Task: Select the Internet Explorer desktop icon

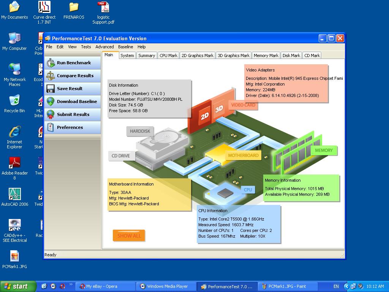Action: [14, 137]
